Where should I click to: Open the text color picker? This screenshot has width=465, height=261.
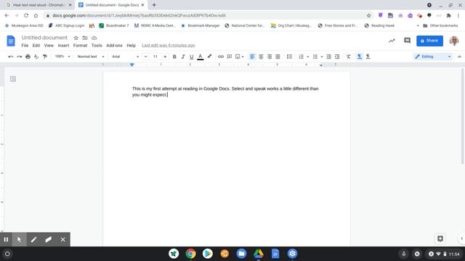201,57
